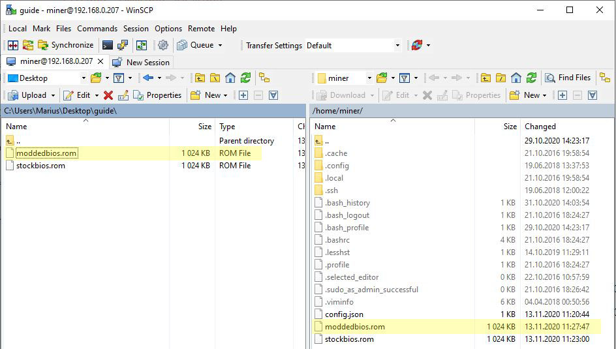
Task: Click the Compare Directories toolbar icon
Action: [13, 45]
